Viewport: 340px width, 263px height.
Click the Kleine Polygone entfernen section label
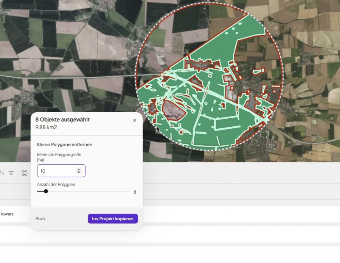[x=65, y=145]
